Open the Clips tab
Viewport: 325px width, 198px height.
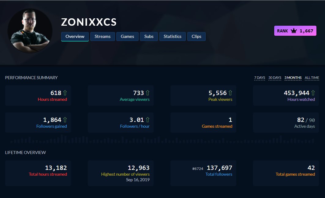point(196,36)
